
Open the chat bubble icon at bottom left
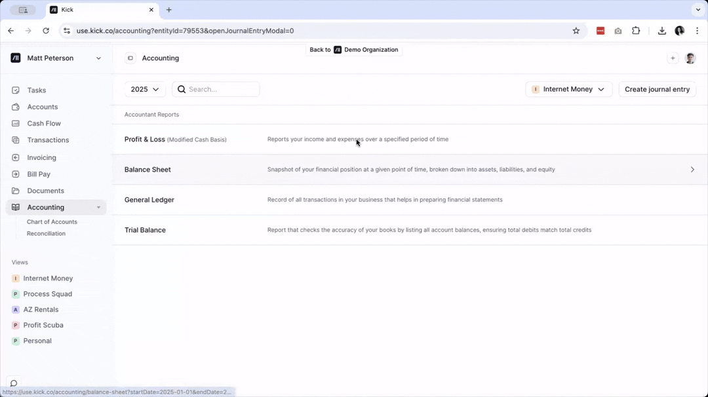tap(13, 383)
